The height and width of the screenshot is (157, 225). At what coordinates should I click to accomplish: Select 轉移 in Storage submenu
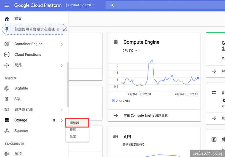point(73,129)
